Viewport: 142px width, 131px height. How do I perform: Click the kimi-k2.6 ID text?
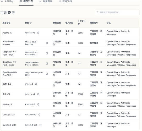tap(30, 104)
